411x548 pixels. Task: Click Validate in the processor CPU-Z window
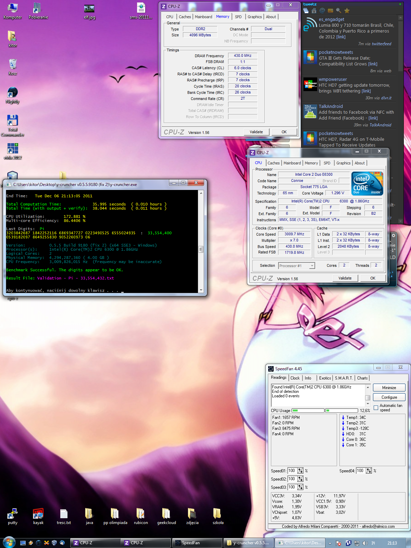point(345,278)
